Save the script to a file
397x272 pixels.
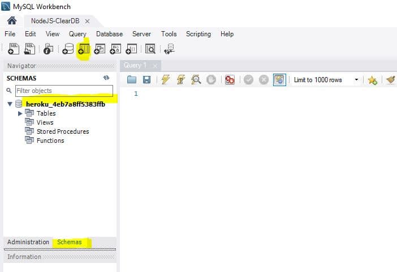tap(147, 80)
